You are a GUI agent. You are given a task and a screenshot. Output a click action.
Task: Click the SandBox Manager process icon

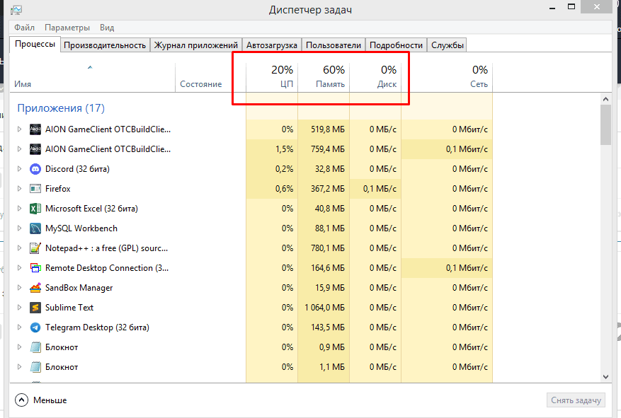(x=35, y=288)
